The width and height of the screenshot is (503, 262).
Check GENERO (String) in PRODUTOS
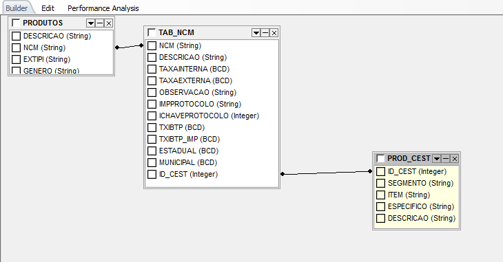[x=16, y=70]
